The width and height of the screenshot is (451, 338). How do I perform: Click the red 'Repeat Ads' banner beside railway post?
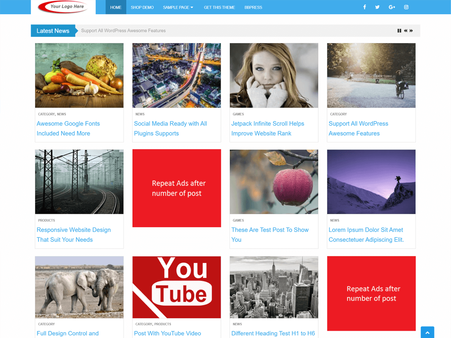[177, 188]
